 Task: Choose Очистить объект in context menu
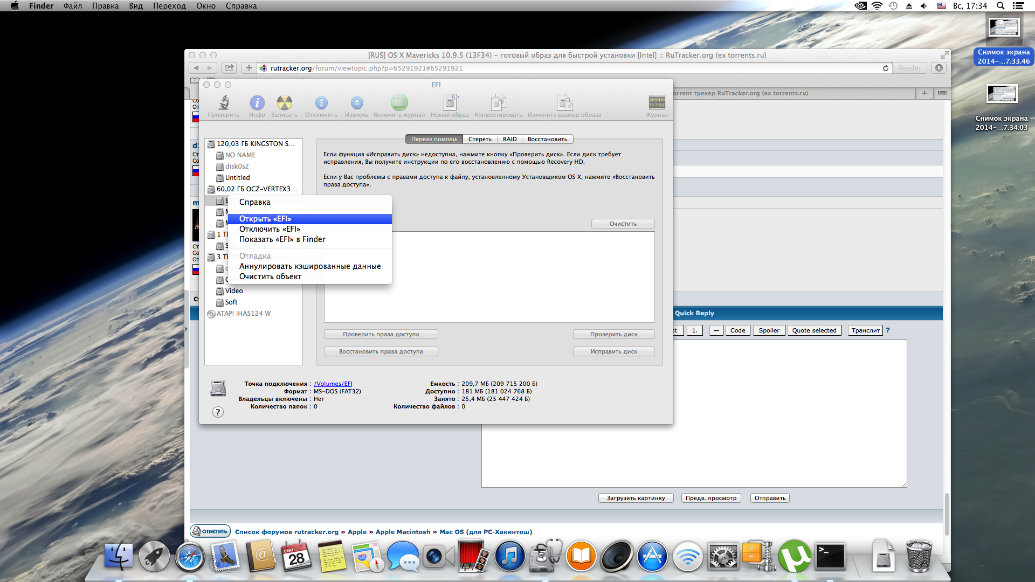(310, 276)
